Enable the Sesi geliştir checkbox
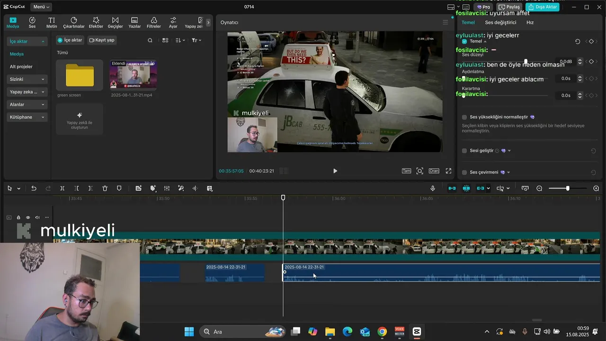The image size is (606, 341). pyautogui.click(x=464, y=151)
